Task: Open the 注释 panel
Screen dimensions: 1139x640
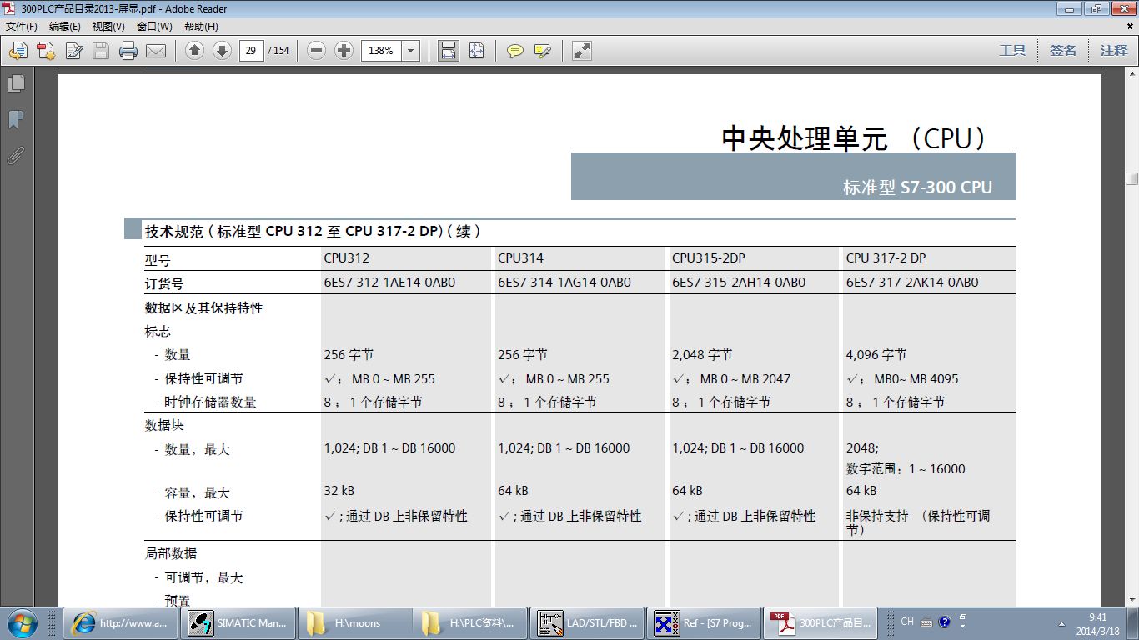Action: click(1114, 51)
